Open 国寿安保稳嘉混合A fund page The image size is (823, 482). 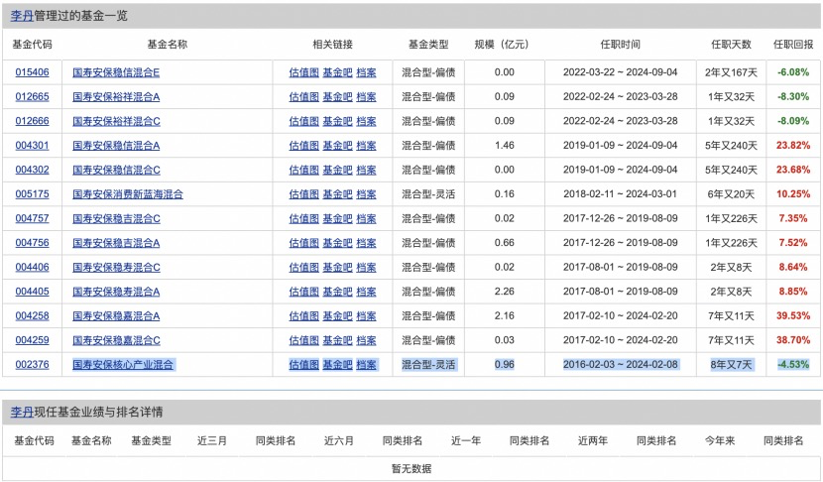coord(116,315)
